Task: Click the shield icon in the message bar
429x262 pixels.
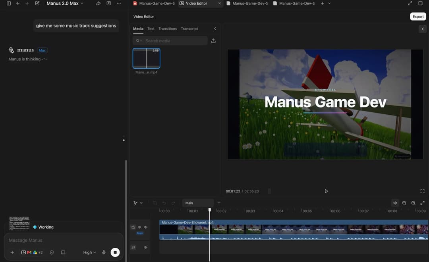Action: click(52, 252)
